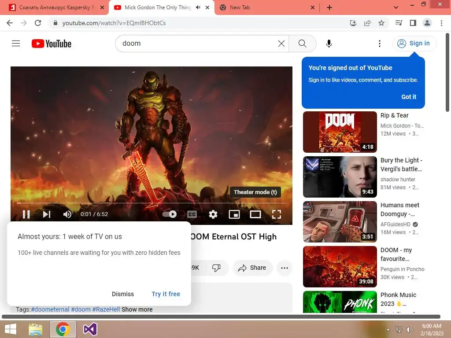Select the Mick Gordon YouTube tab
This screenshot has width=451, height=338.
(158, 7)
